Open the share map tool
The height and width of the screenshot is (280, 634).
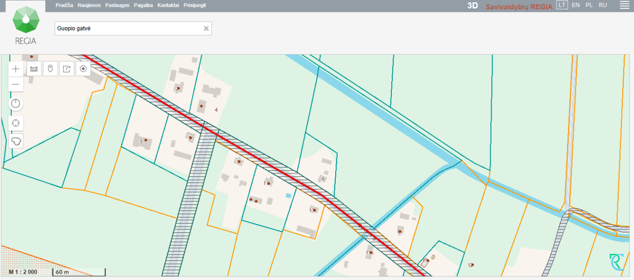pos(67,69)
